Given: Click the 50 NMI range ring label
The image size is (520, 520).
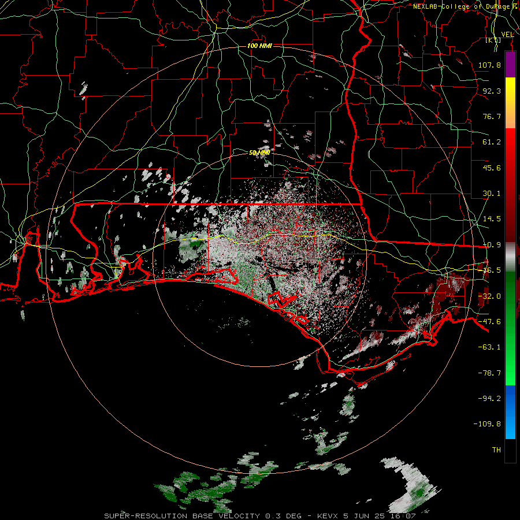Looking at the screenshot, I should 259,153.
